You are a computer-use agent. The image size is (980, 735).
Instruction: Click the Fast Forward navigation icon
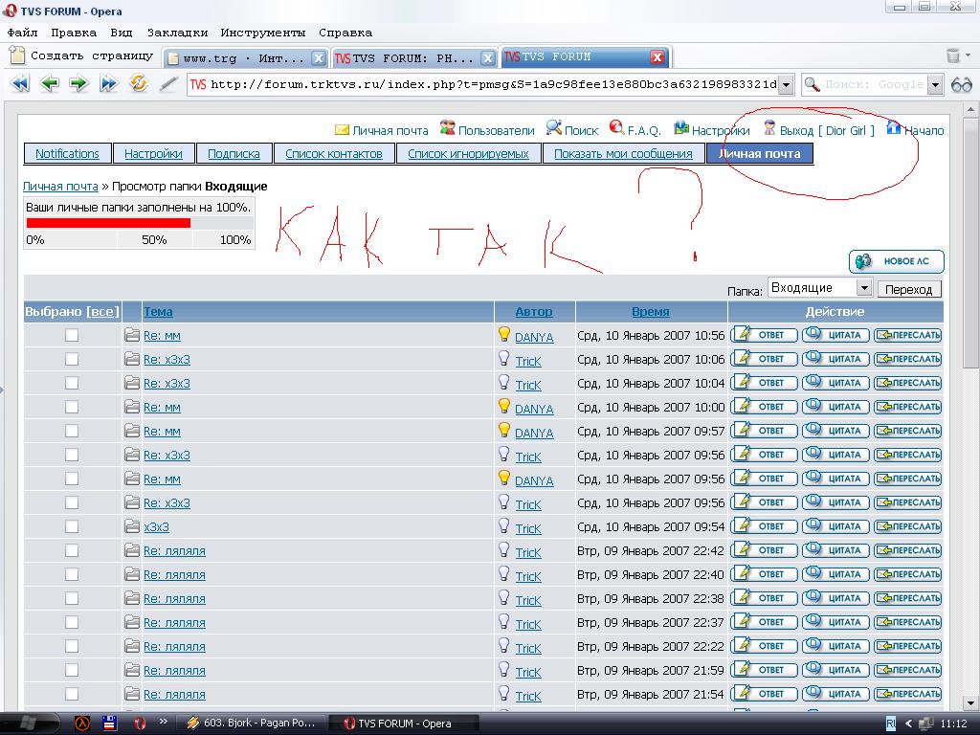(x=108, y=84)
